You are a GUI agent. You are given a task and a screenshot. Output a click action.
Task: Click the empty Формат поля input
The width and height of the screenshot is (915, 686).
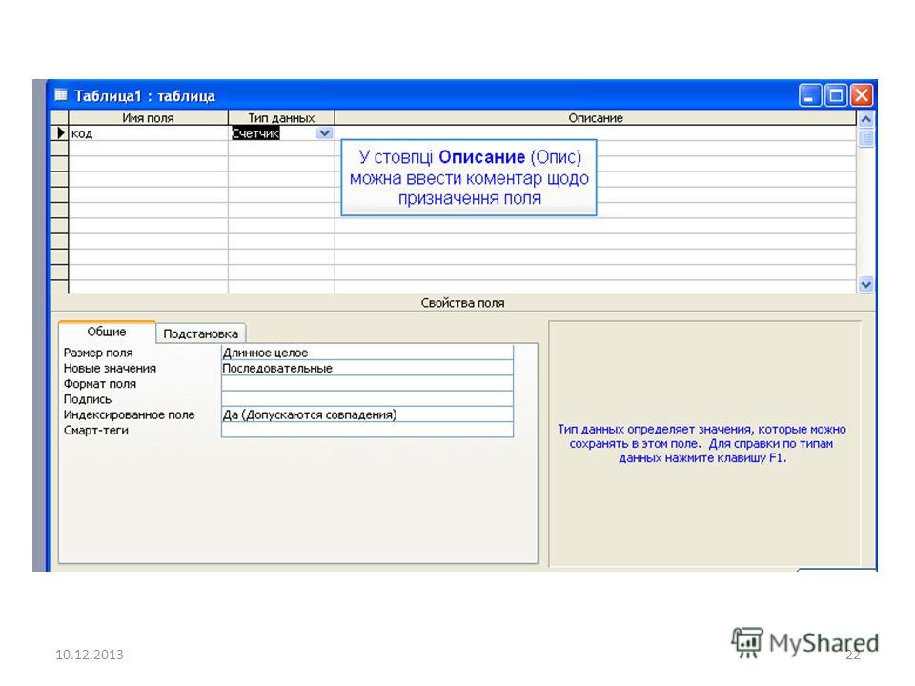click(367, 383)
